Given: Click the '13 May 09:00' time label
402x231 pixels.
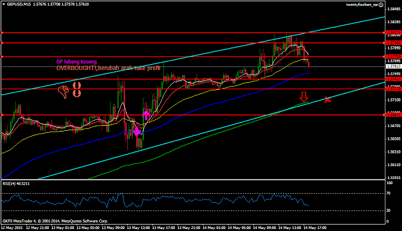Looking at the screenshot, I should click(x=113, y=227).
